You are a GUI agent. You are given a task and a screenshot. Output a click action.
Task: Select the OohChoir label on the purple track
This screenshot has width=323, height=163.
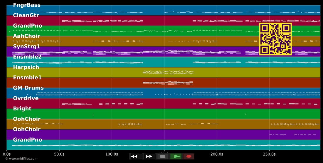[x=26, y=129]
